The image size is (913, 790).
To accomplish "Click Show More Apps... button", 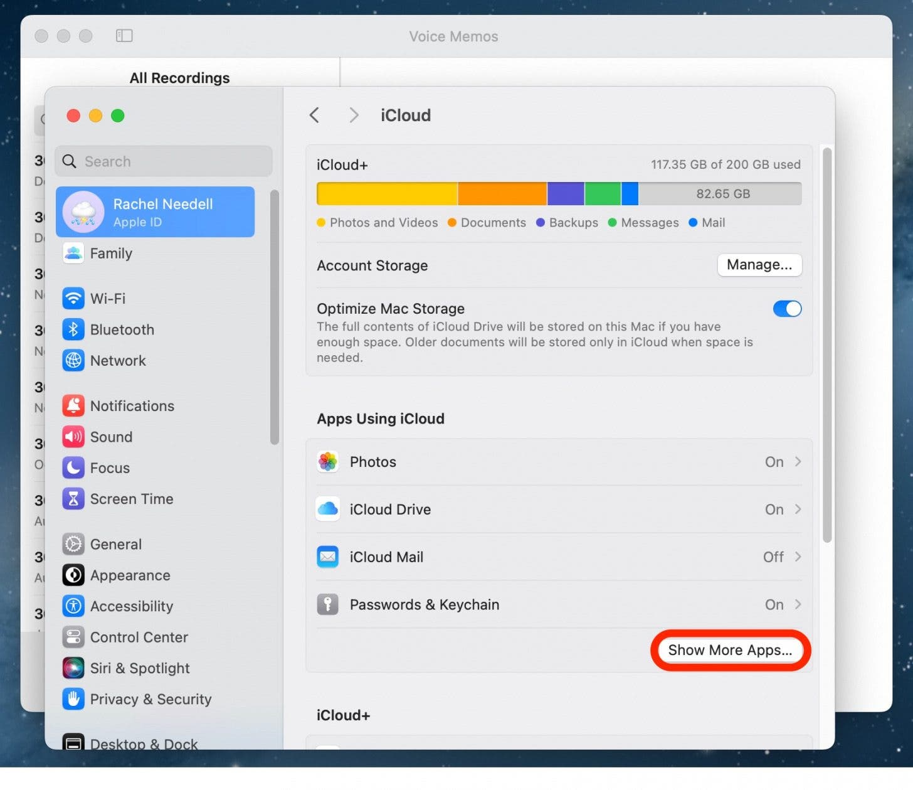I will 730,650.
